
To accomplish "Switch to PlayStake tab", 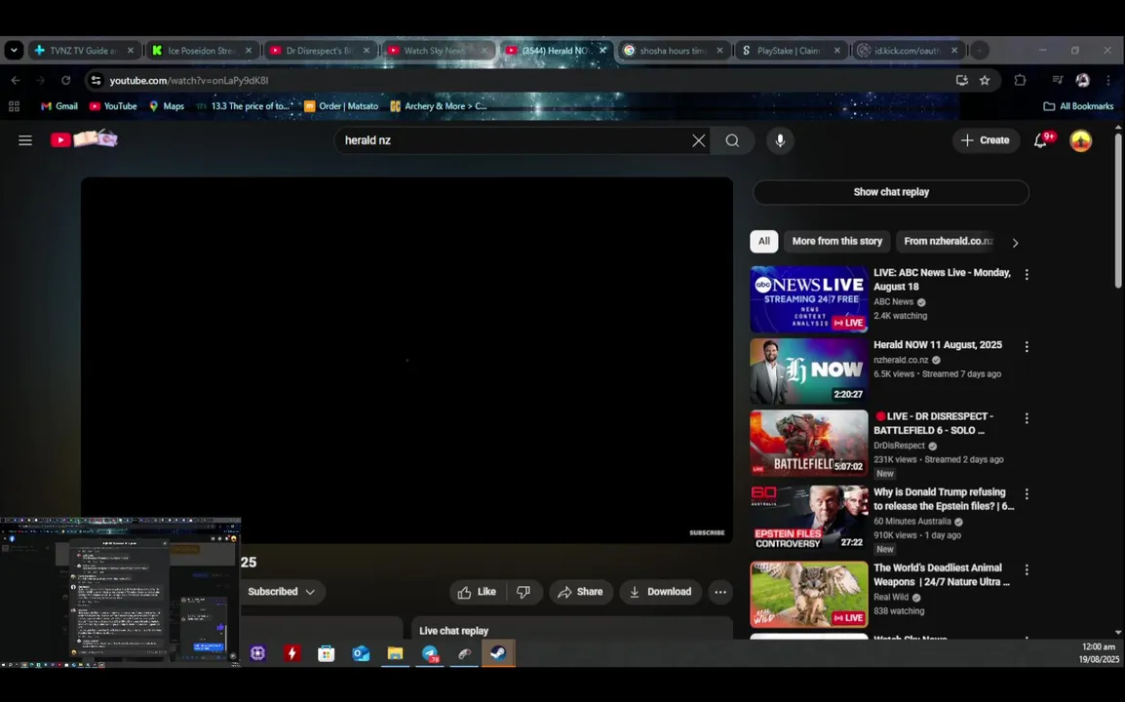I will [791, 51].
